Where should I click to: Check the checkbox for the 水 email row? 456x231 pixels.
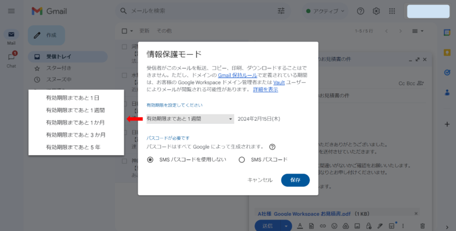[124, 75]
